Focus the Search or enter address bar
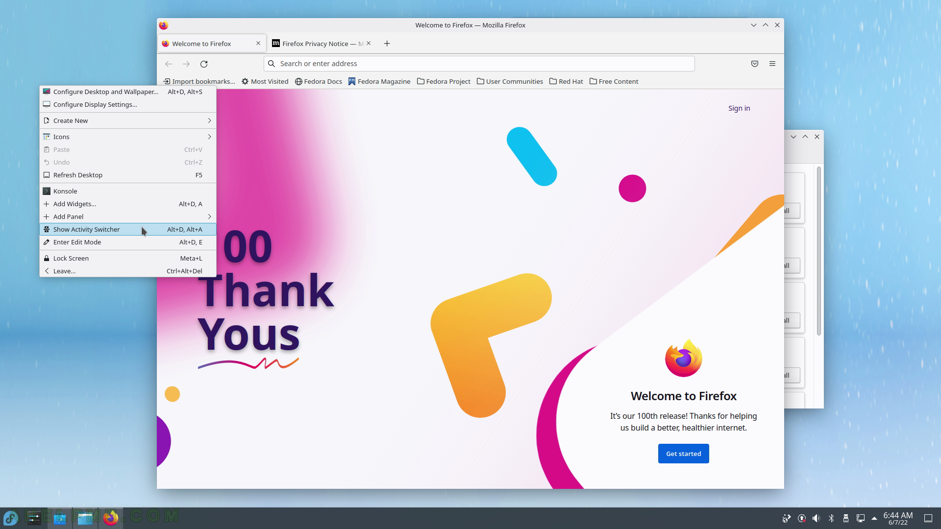The height and width of the screenshot is (529, 941). (479, 64)
